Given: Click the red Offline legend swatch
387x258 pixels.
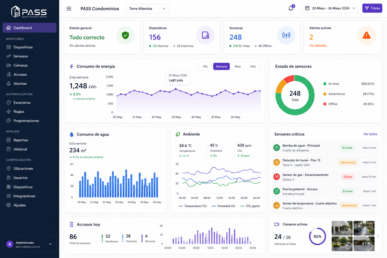Looking at the screenshot, I should tap(325, 104).
